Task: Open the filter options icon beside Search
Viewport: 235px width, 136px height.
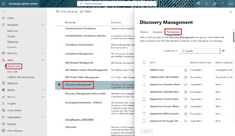Action: pyautogui.click(x=224, y=51)
